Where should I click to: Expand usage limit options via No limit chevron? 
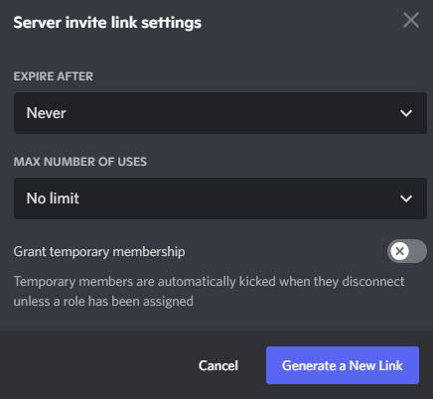[406, 199]
